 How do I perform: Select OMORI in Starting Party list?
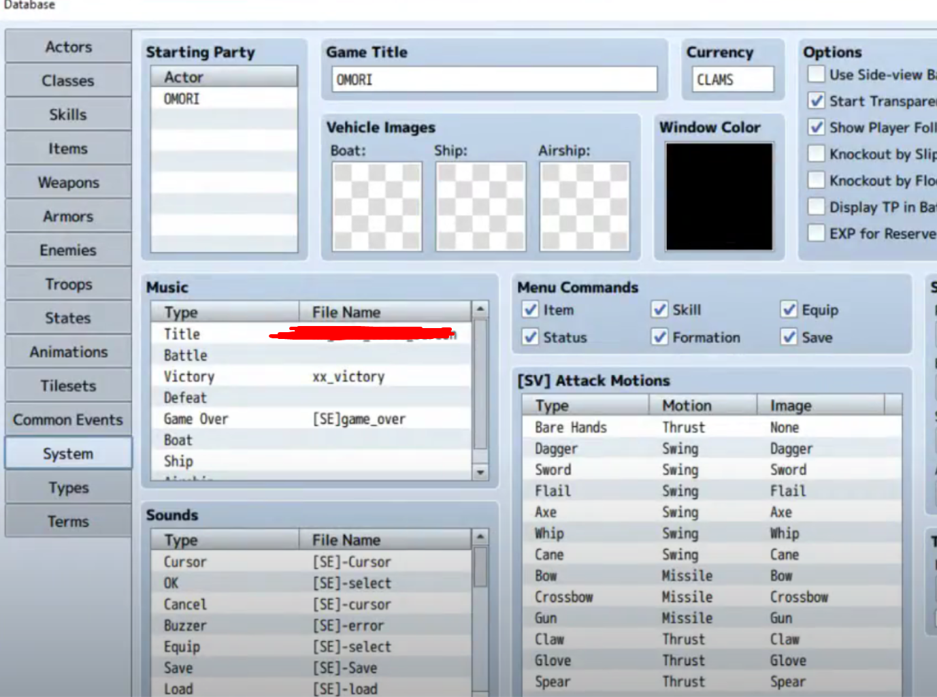(x=224, y=99)
